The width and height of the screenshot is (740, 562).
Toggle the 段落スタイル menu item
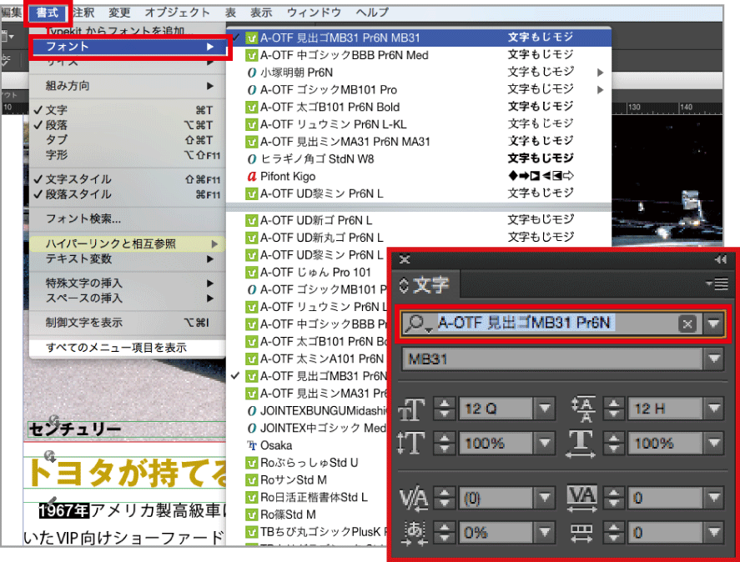tap(128, 194)
